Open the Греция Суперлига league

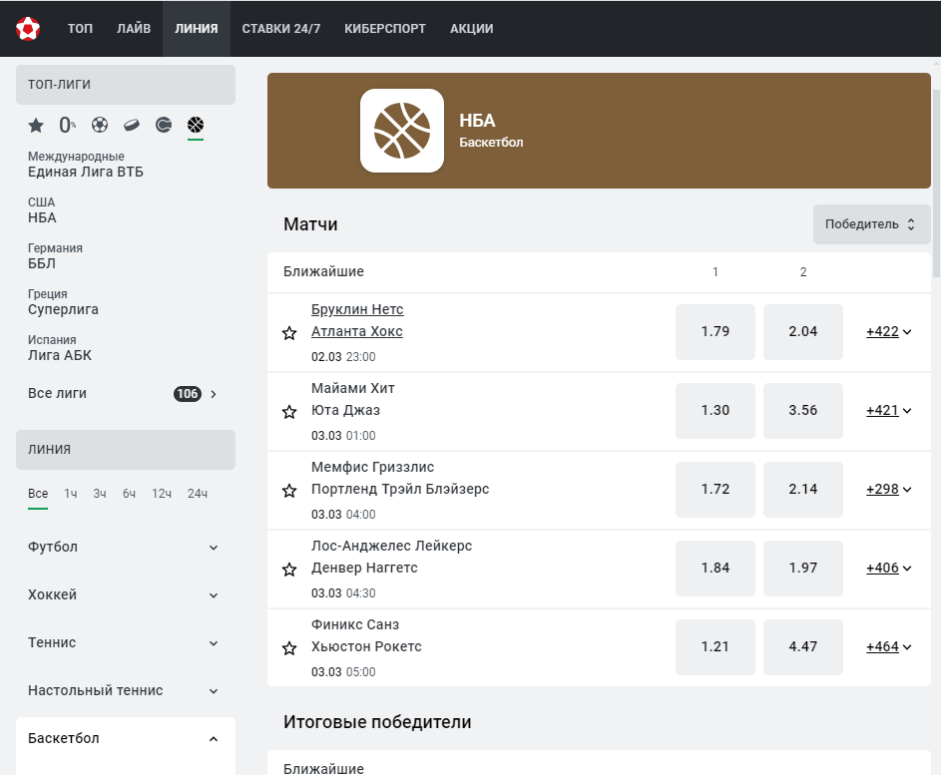pyautogui.click(x=63, y=302)
